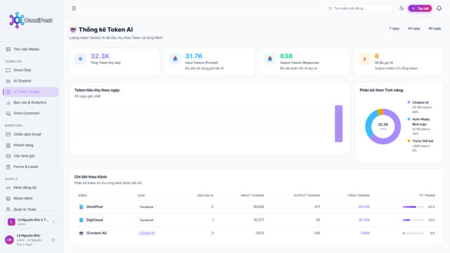The width and height of the screenshot is (450, 253).
Task: Click the Báo cáo & Analytics chart icon
Action: [8, 103]
